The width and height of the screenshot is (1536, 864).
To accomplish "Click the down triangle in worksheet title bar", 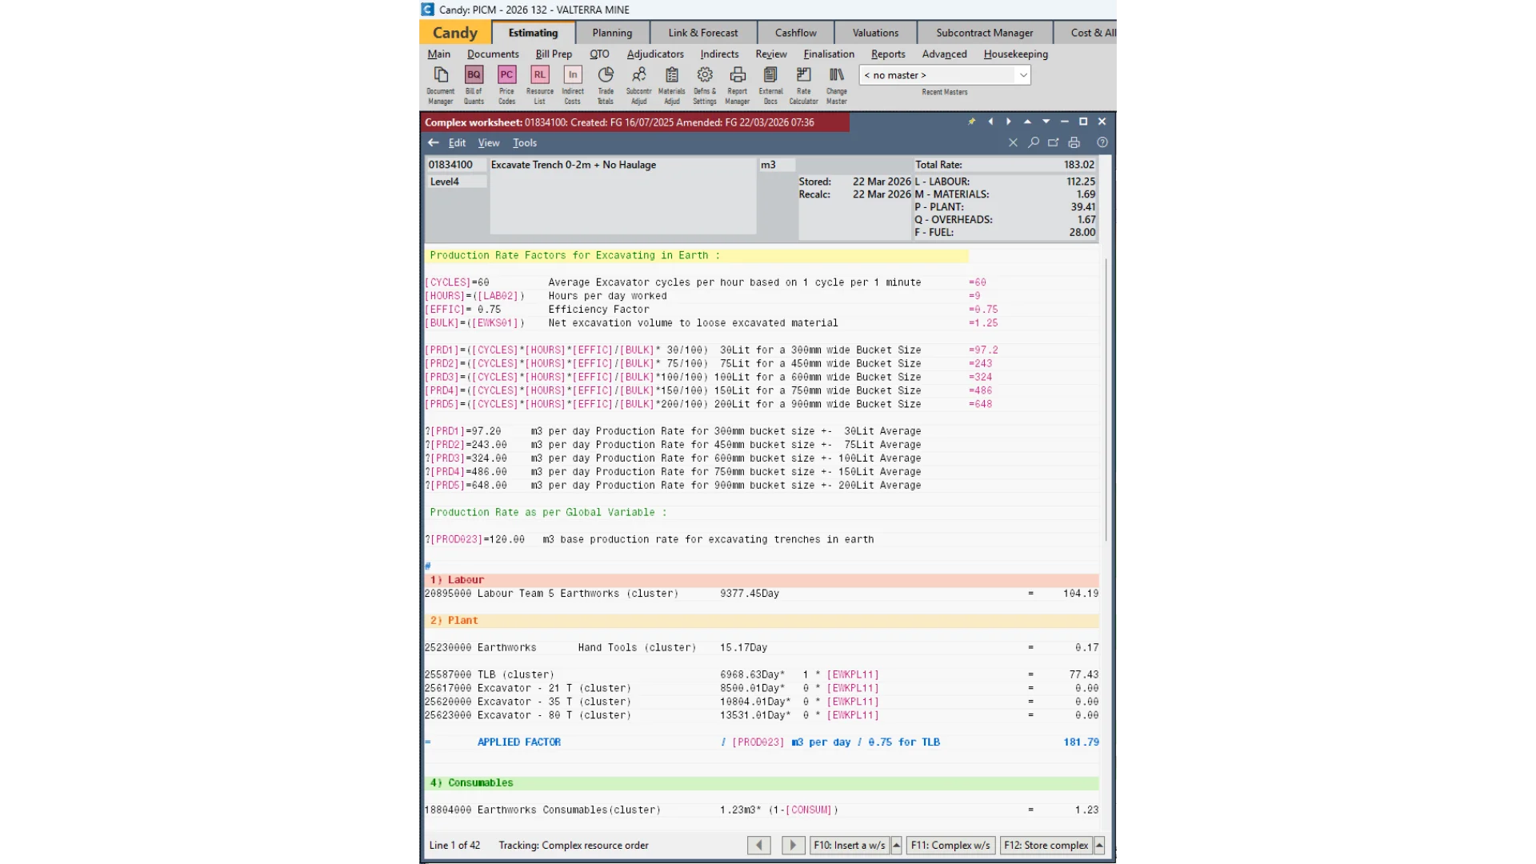I will click(1046, 122).
